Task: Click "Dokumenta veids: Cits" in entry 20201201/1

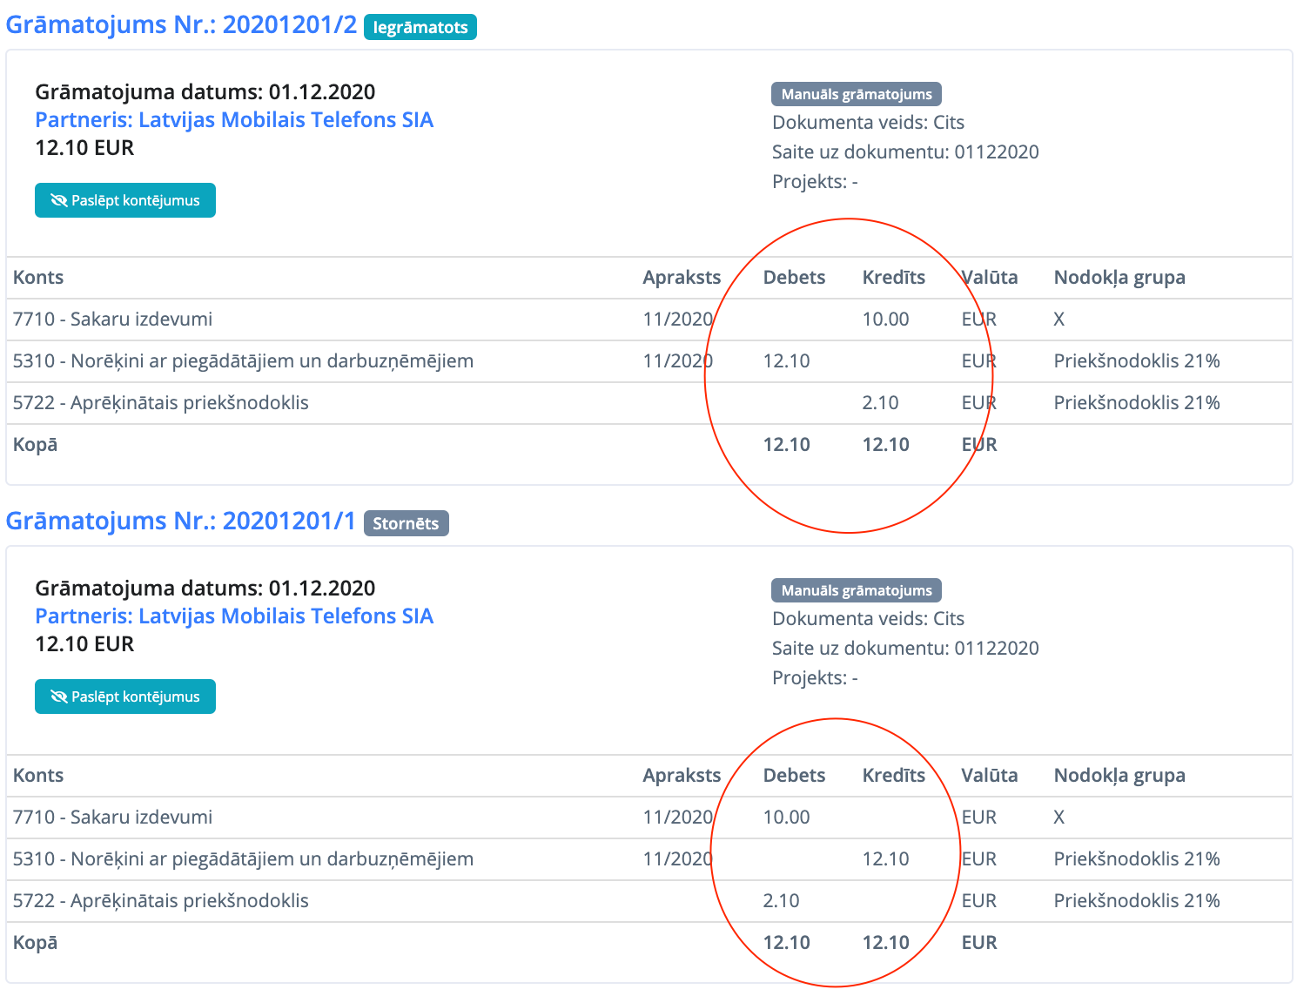Action: pos(868,619)
